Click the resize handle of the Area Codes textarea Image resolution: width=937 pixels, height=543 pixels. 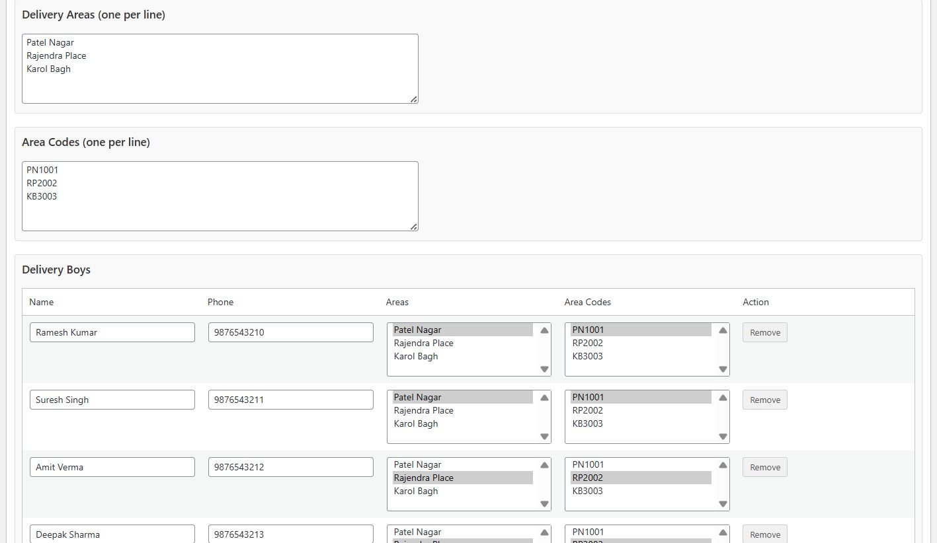[x=413, y=227]
